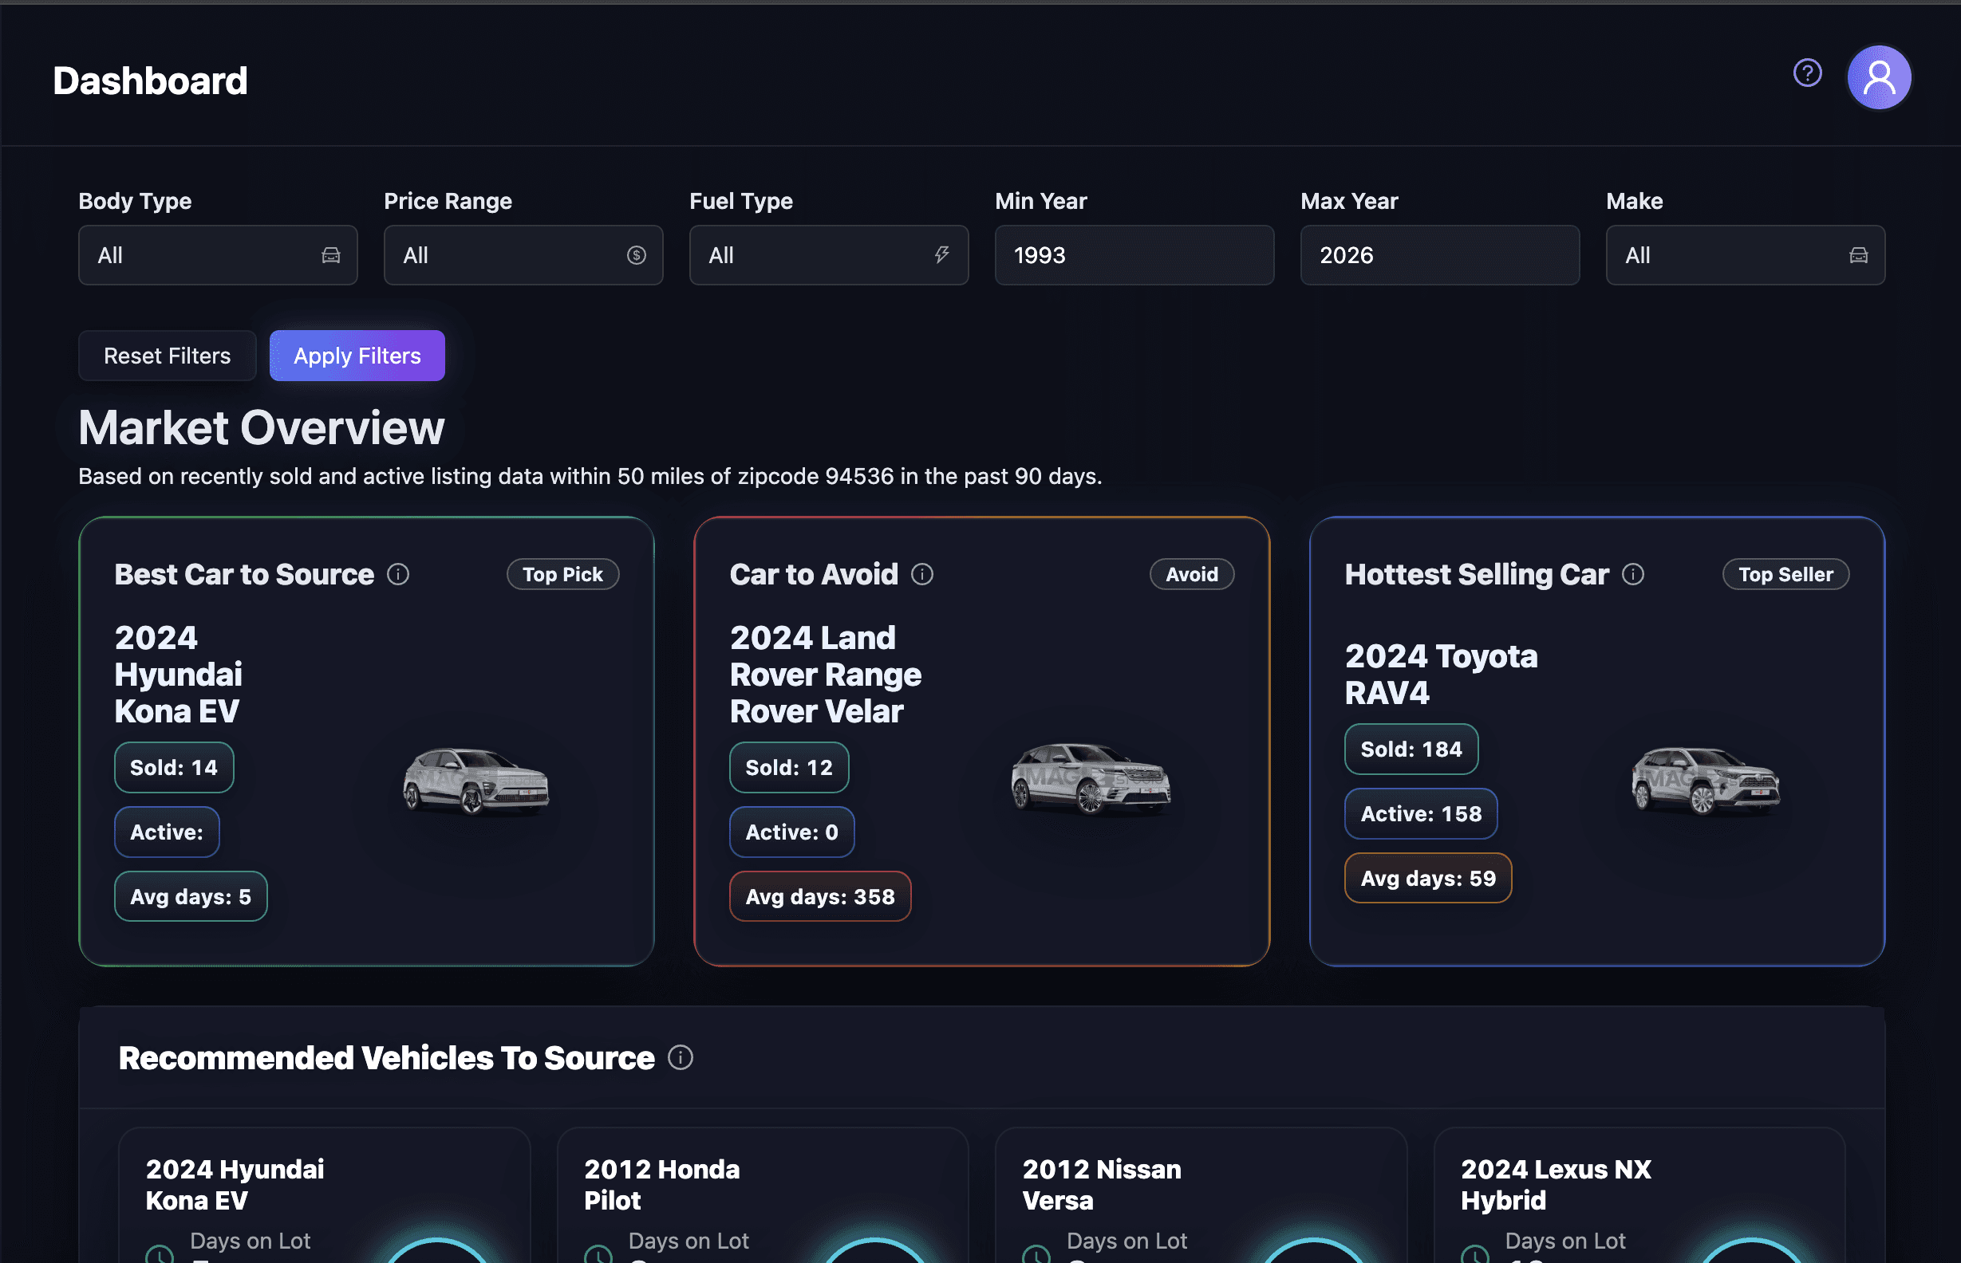Click the info icon beside Best Car to Source

tap(398, 574)
